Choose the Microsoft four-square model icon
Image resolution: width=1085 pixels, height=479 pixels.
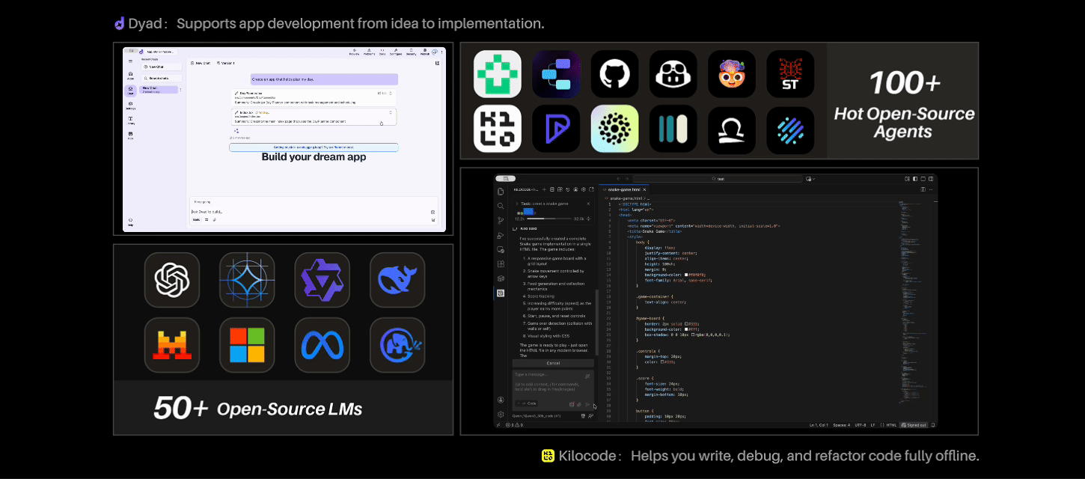pos(247,345)
